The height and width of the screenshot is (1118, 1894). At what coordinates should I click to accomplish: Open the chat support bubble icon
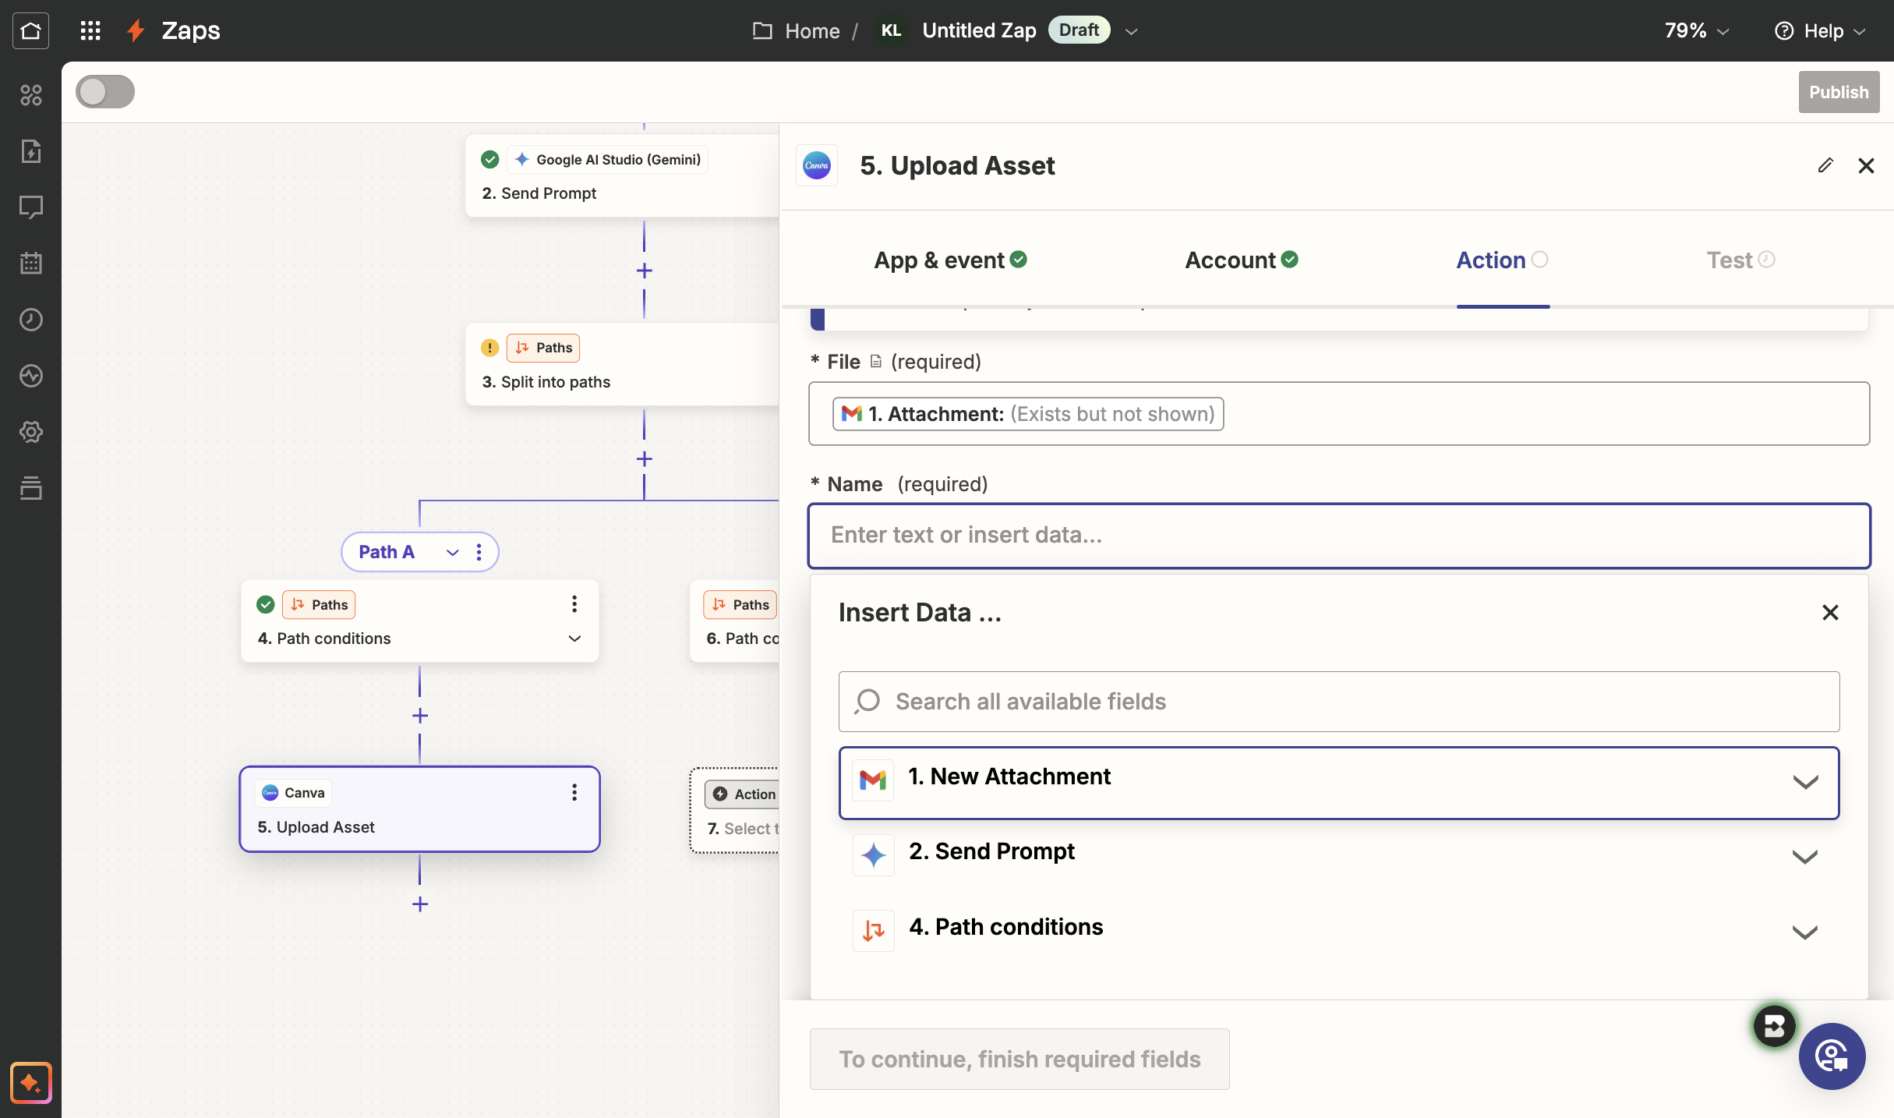pos(1832,1056)
